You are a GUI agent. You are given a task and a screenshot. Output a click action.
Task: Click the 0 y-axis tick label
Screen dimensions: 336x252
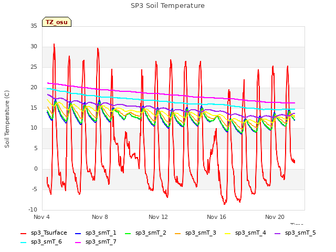(x=36, y=169)
